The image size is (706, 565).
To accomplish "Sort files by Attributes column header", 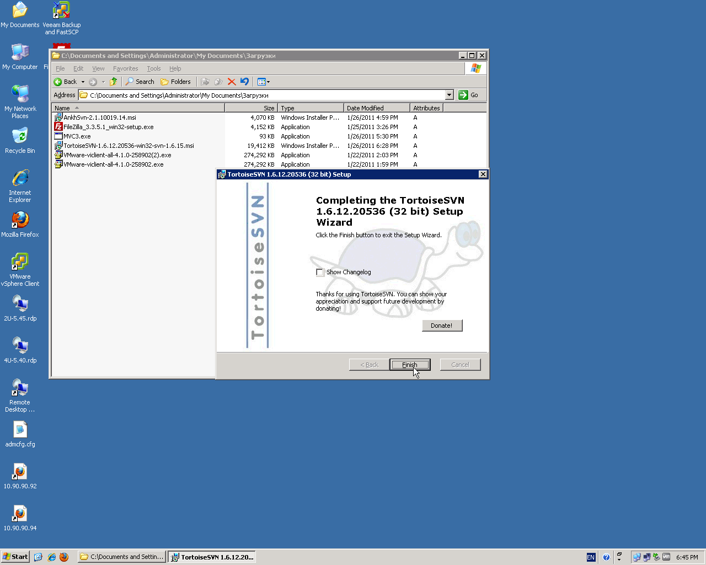I will point(426,108).
